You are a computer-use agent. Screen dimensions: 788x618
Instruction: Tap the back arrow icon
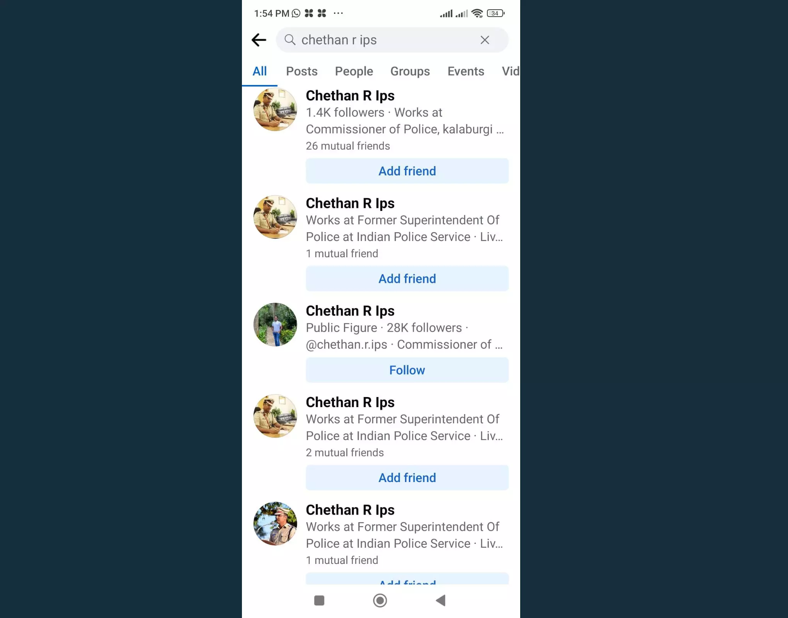(x=259, y=40)
